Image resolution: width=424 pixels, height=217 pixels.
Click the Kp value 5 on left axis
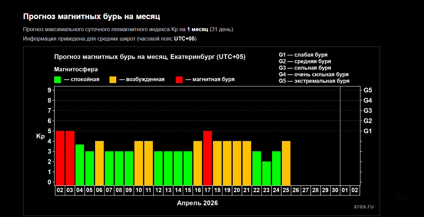pyautogui.click(x=49, y=131)
